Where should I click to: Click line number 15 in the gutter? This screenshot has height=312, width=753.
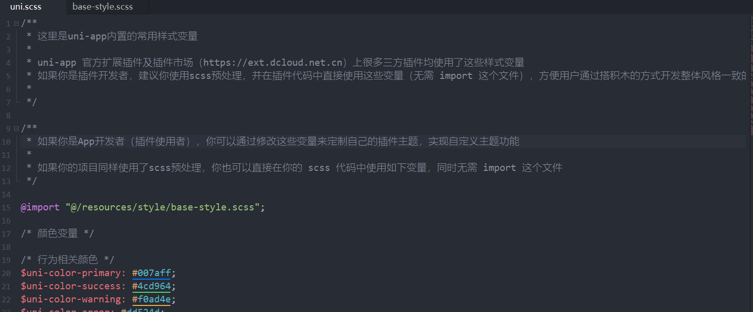tap(6, 208)
